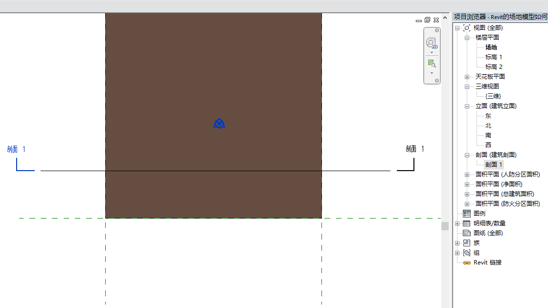Click the 明细表/数量 schedule icon
This screenshot has height=308, width=548.
[x=467, y=223]
